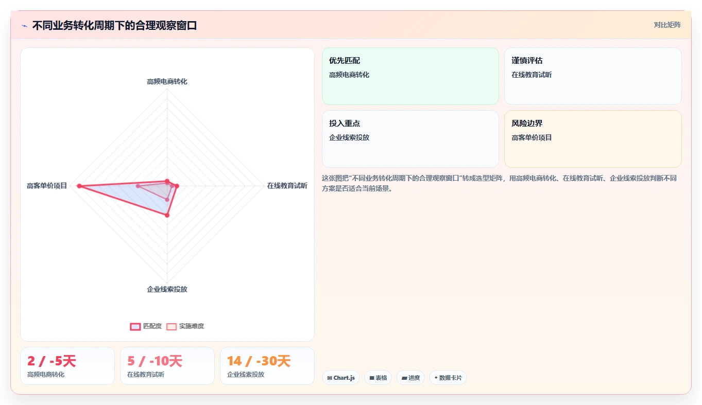Click the 实施难度 legend label
702x405 pixels.
click(192, 326)
